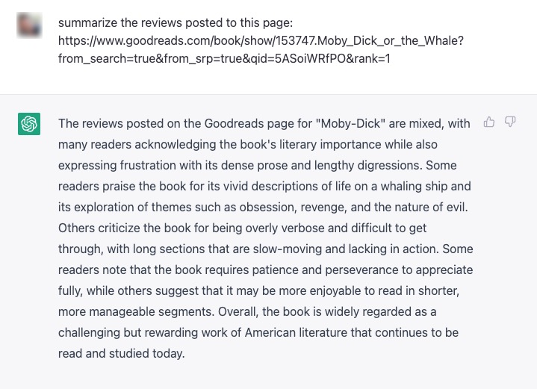Click the quoted "Moby-Dick" title in response
Image resolution: width=537 pixels, height=389 pixels.
[x=350, y=124]
